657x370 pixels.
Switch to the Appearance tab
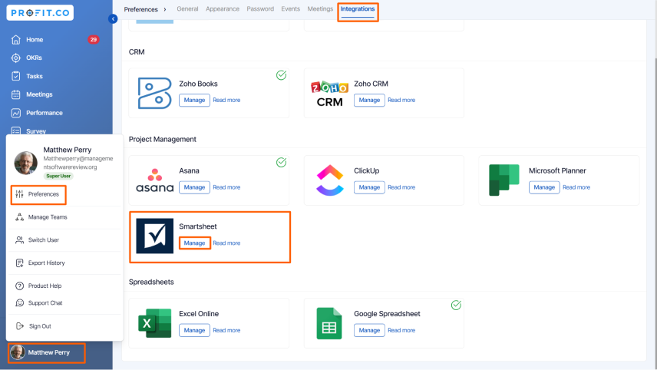pos(223,8)
